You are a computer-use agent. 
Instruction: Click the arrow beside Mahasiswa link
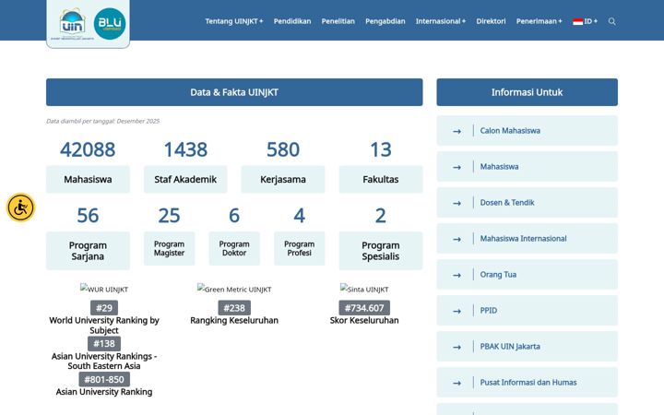coord(456,167)
